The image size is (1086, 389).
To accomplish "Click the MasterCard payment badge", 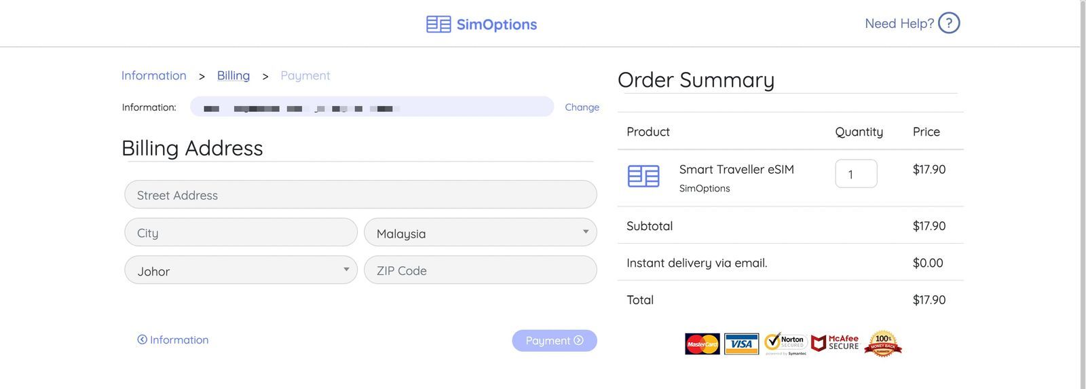I will (703, 344).
